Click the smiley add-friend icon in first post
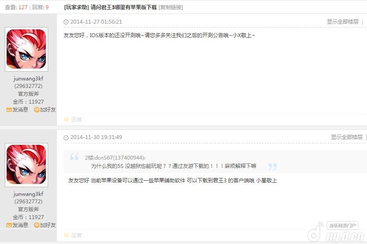 (36, 110)
